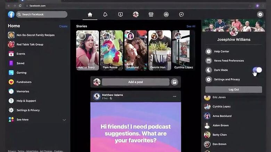Open the Groups tab
The width and height of the screenshot is (271, 152).
pyautogui.click(x=166, y=15)
